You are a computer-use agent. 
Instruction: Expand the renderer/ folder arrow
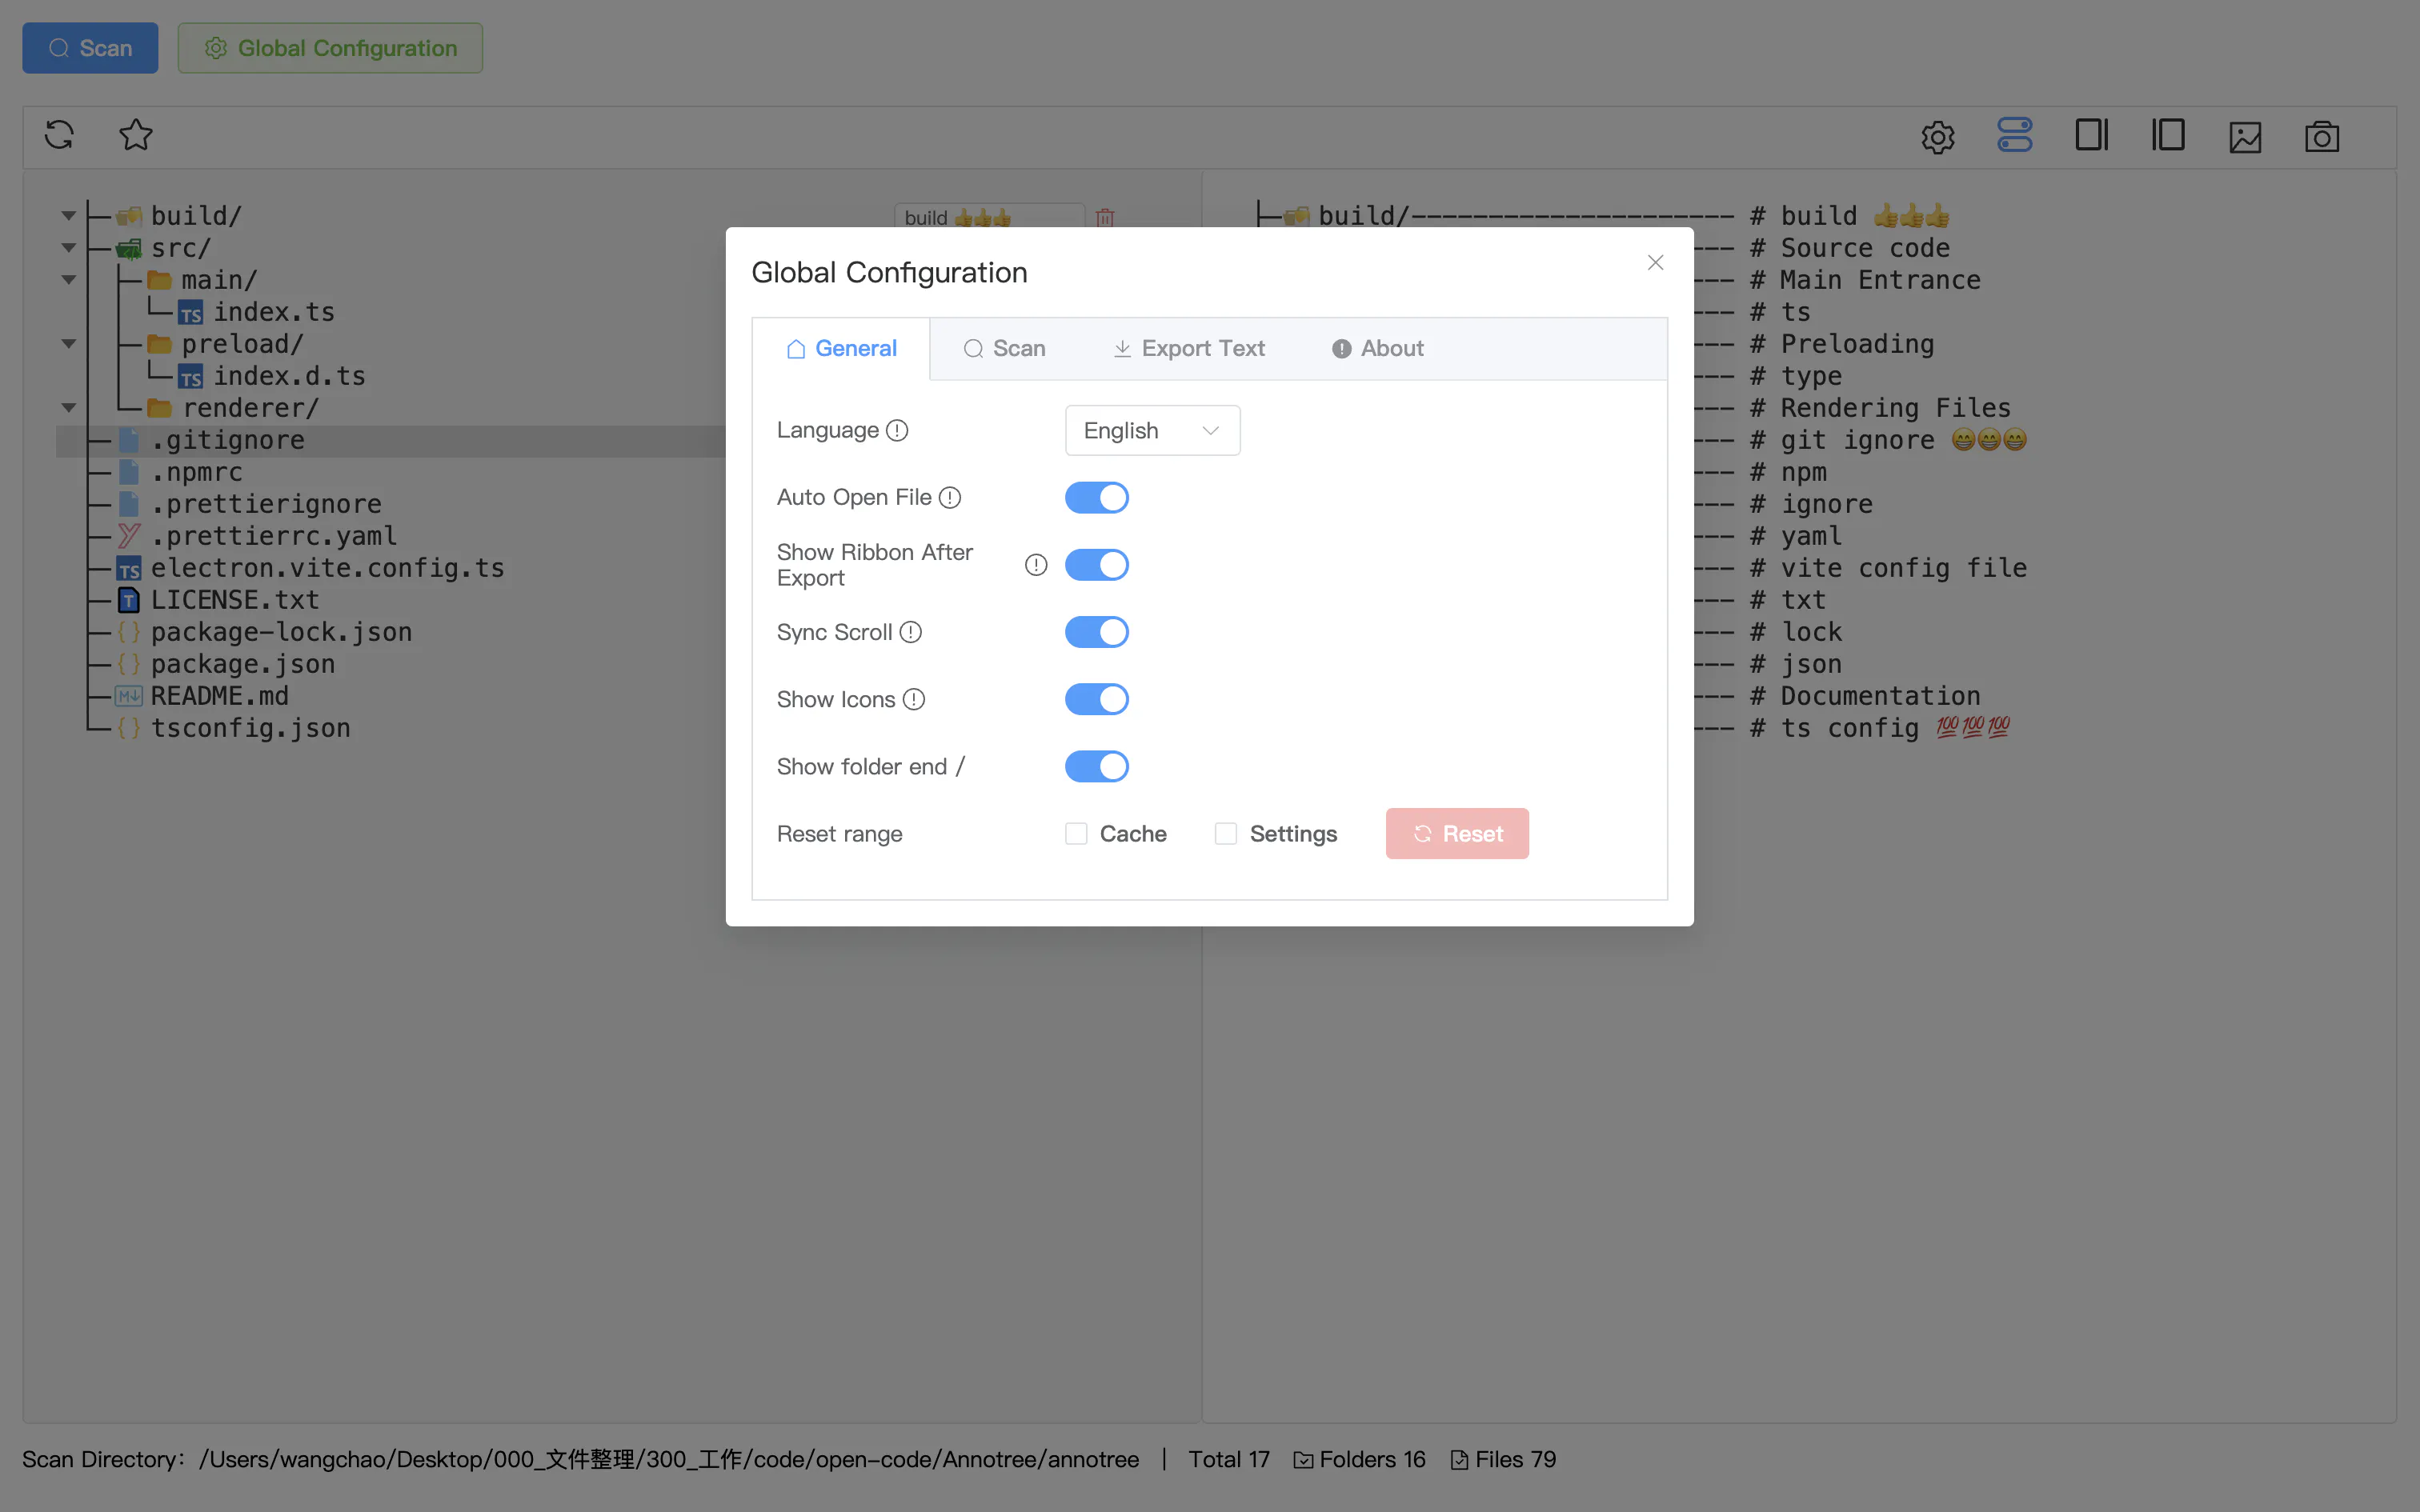68,407
